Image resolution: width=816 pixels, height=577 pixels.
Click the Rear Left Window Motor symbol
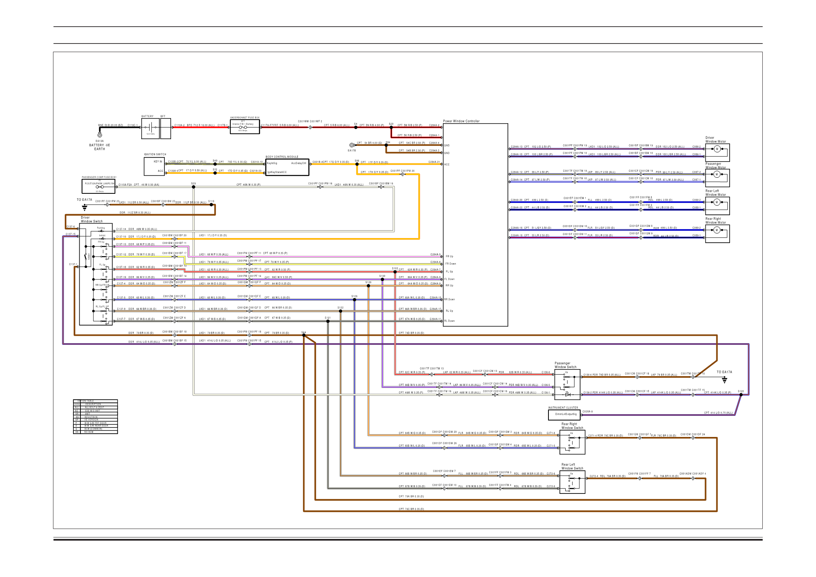coord(717,202)
